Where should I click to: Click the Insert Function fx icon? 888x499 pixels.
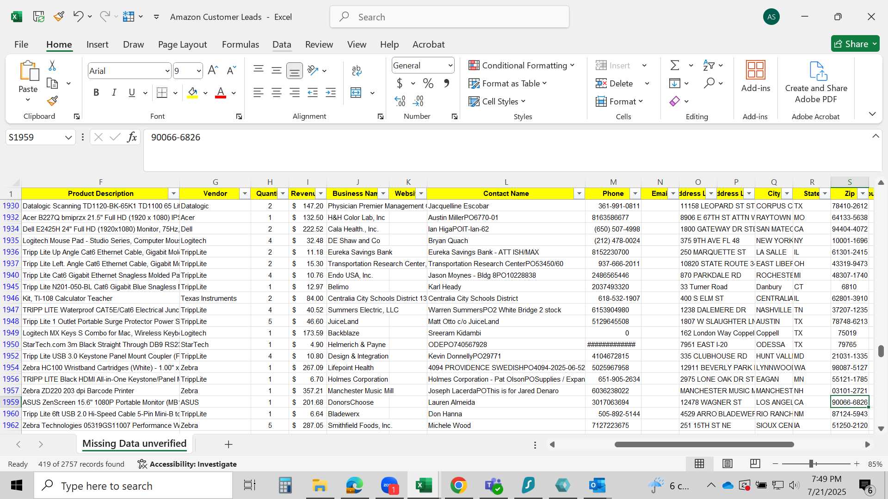click(x=132, y=137)
